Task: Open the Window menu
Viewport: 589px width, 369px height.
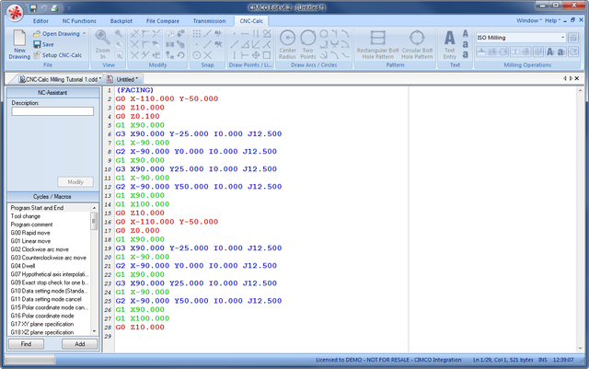Action: coord(528,20)
